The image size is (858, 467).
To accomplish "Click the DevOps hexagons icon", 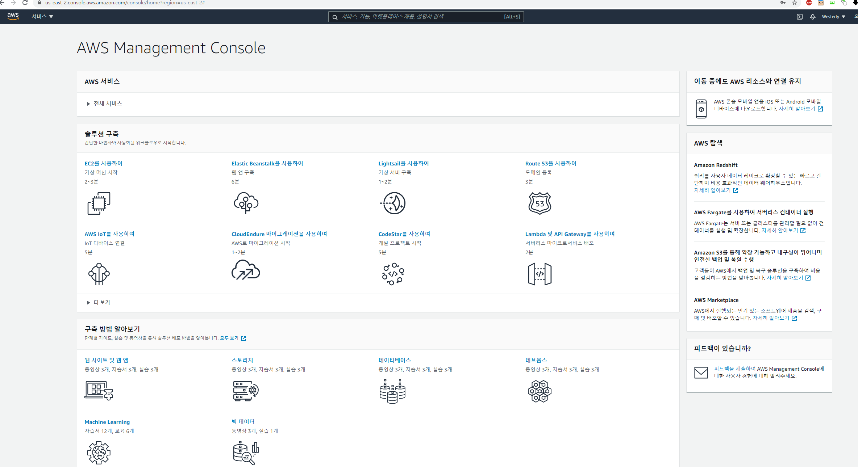I will point(540,391).
